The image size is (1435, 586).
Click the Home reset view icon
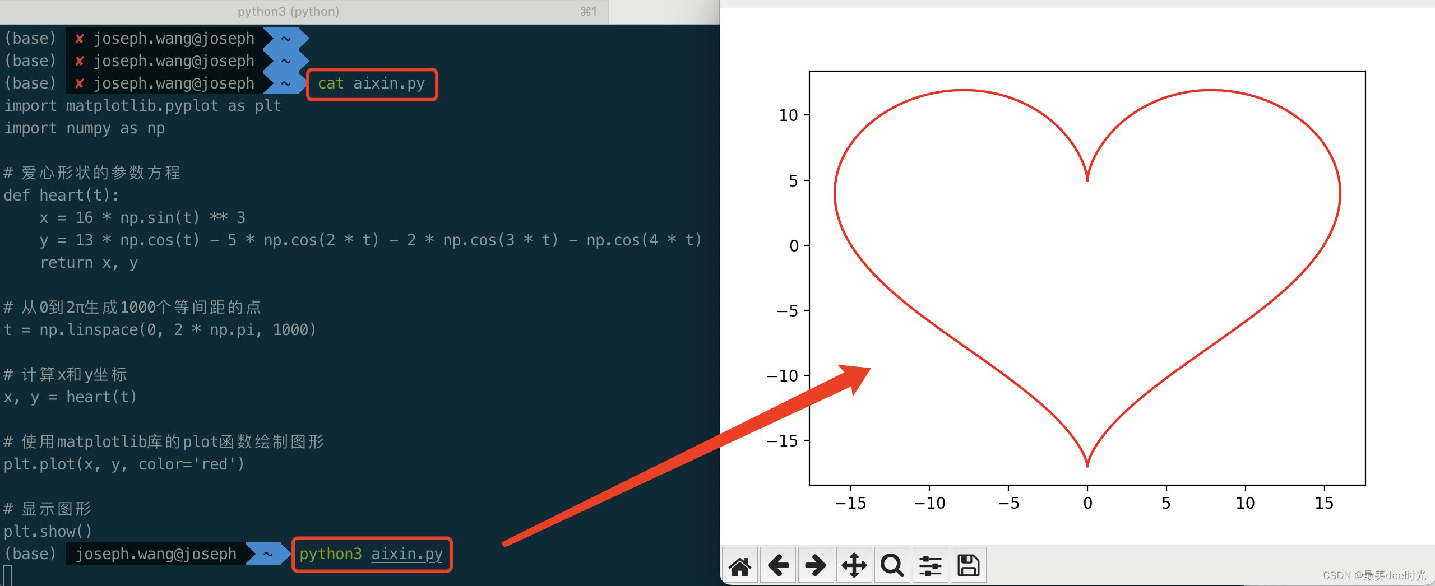740,565
